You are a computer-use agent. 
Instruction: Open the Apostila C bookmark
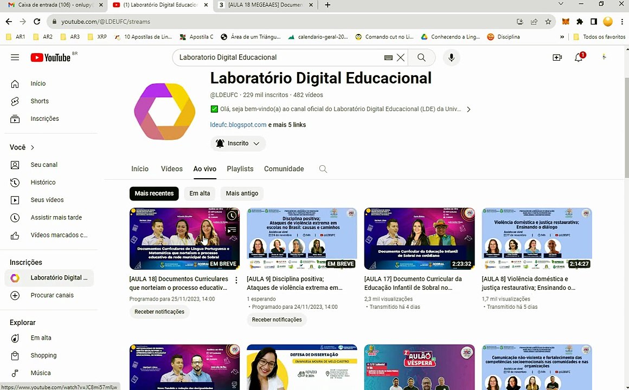[x=196, y=37]
